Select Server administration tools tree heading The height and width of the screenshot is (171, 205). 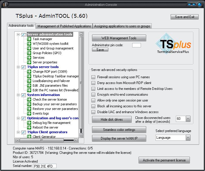click(50, 34)
